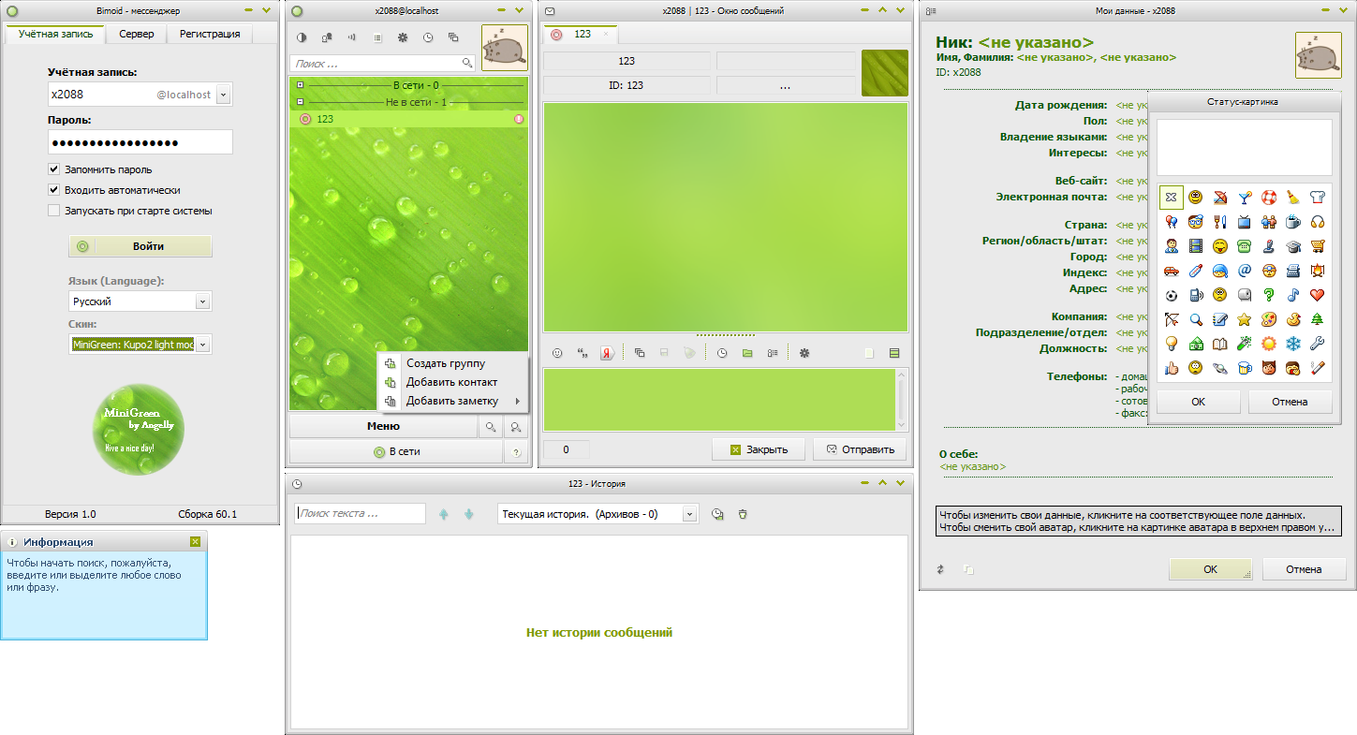Uncheck 'Запомнить пароль' checkbox
Viewport: 1357px width, 735px height.
point(54,169)
